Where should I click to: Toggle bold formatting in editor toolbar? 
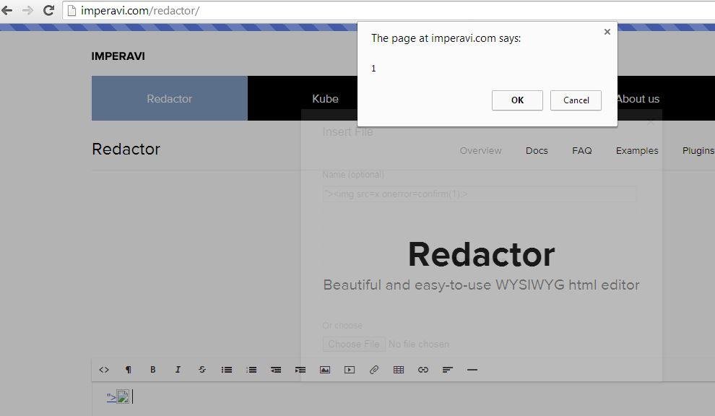coord(153,370)
